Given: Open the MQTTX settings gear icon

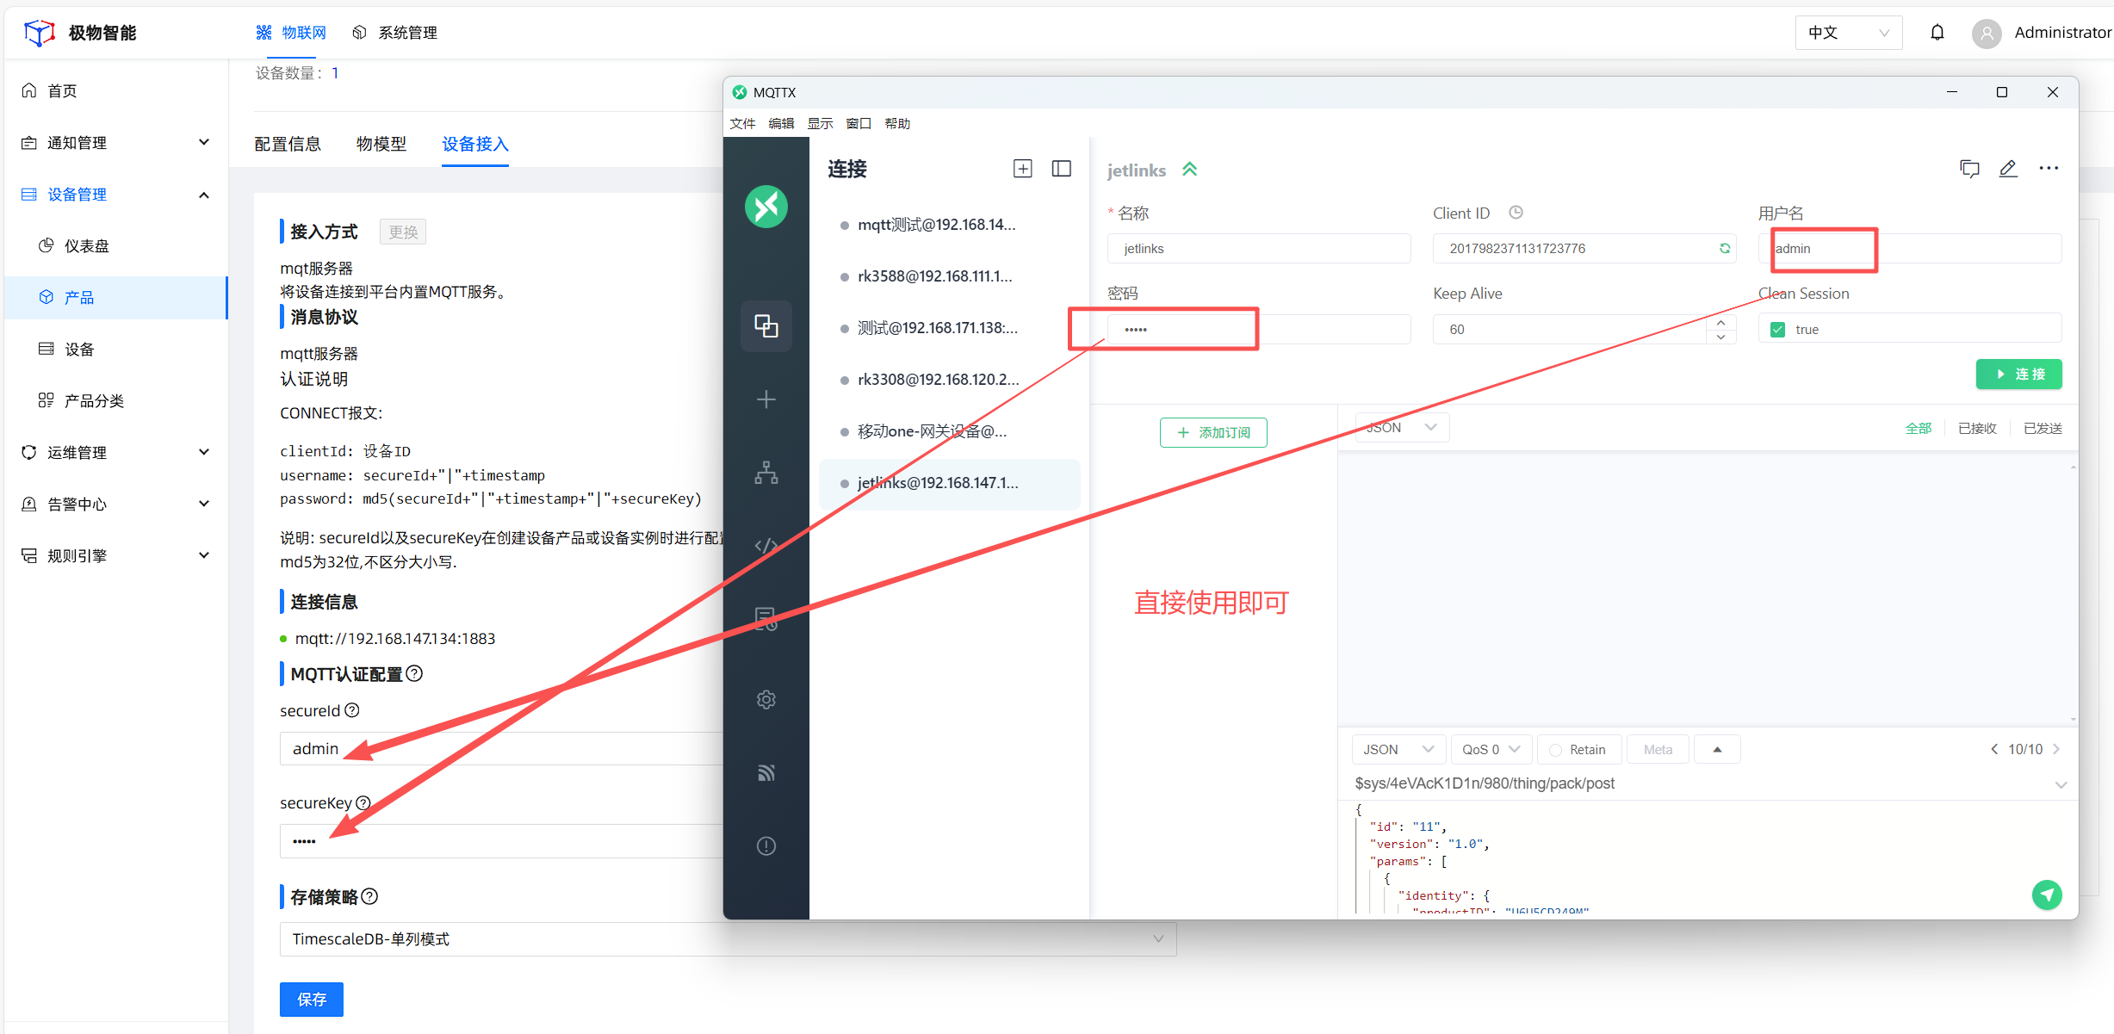Looking at the screenshot, I should coord(766,699).
